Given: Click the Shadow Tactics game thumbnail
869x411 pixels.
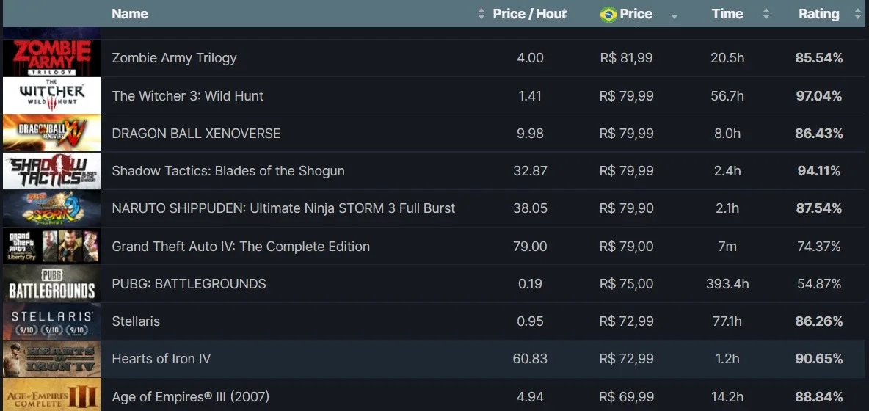Looking at the screenshot, I should click(x=51, y=170).
